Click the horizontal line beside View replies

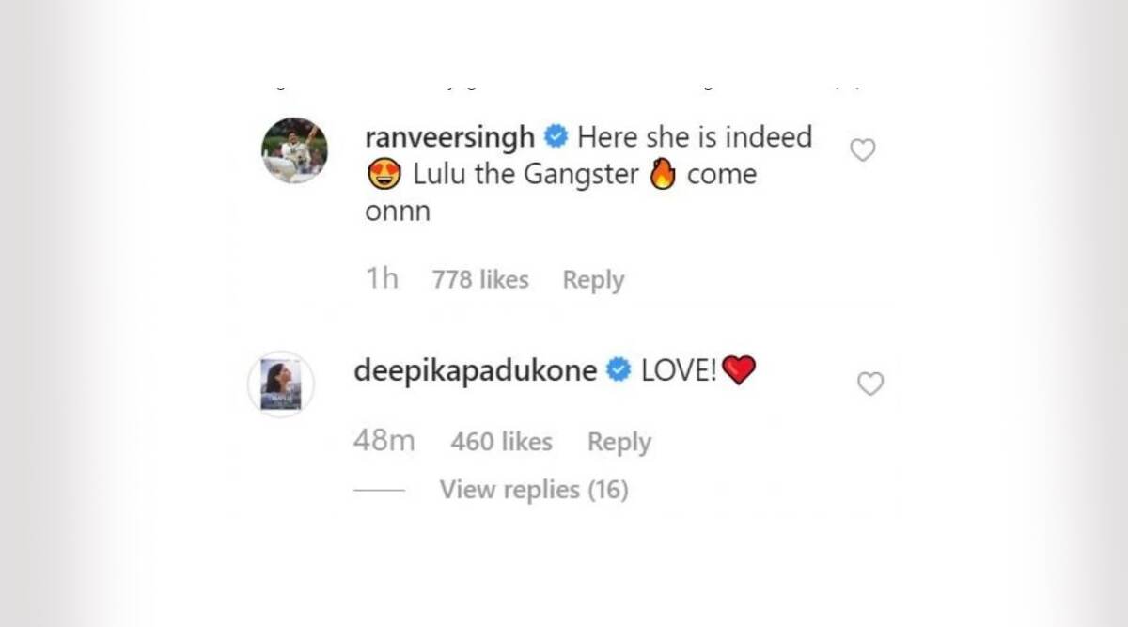click(379, 491)
